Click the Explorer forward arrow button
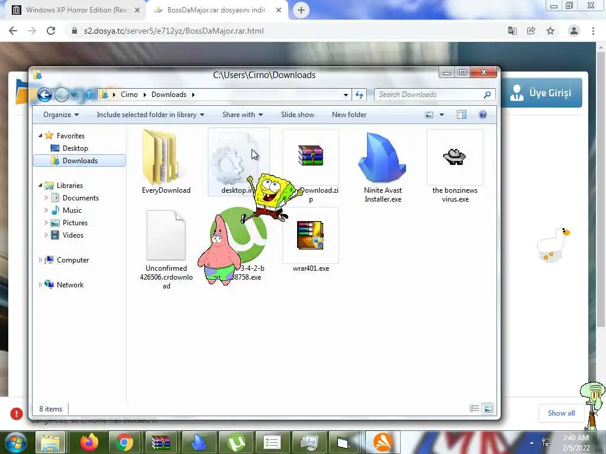The width and height of the screenshot is (606, 454). point(62,95)
